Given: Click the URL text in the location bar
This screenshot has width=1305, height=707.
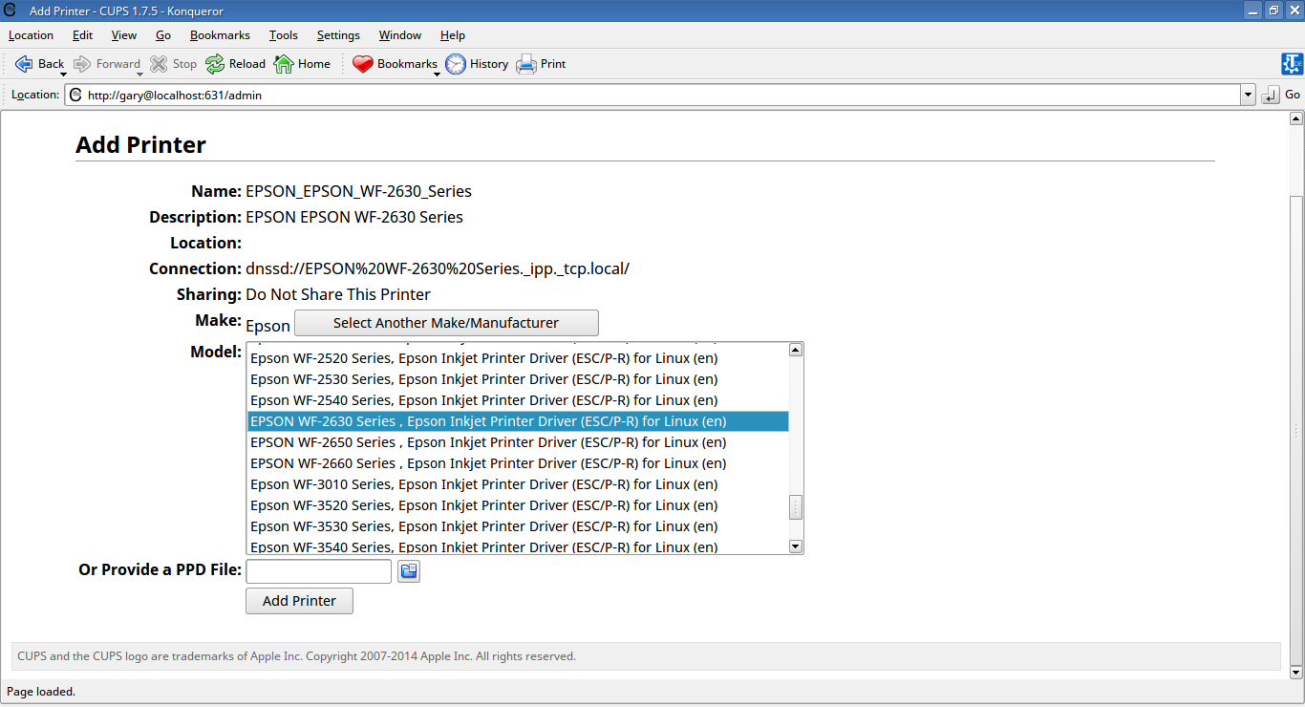Looking at the screenshot, I should [x=175, y=95].
